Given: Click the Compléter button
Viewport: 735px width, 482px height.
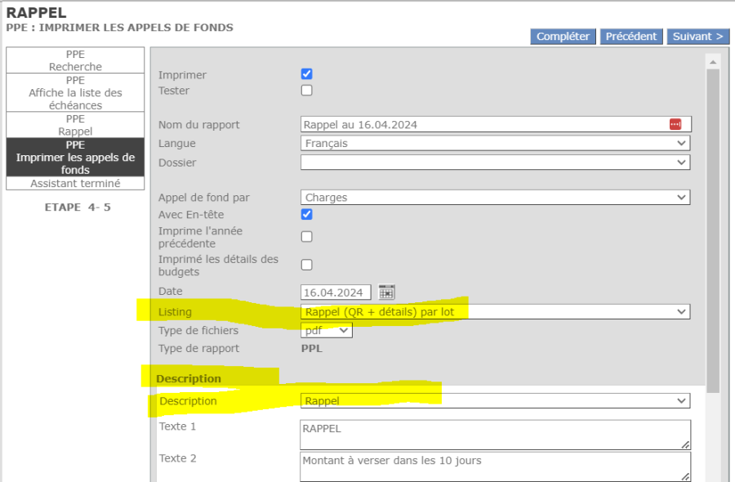Looking at the screenshot, I should [x=563, y=37].
